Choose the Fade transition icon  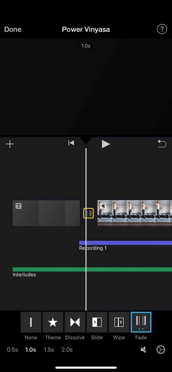pyautogui.click(x=141, y=322)
